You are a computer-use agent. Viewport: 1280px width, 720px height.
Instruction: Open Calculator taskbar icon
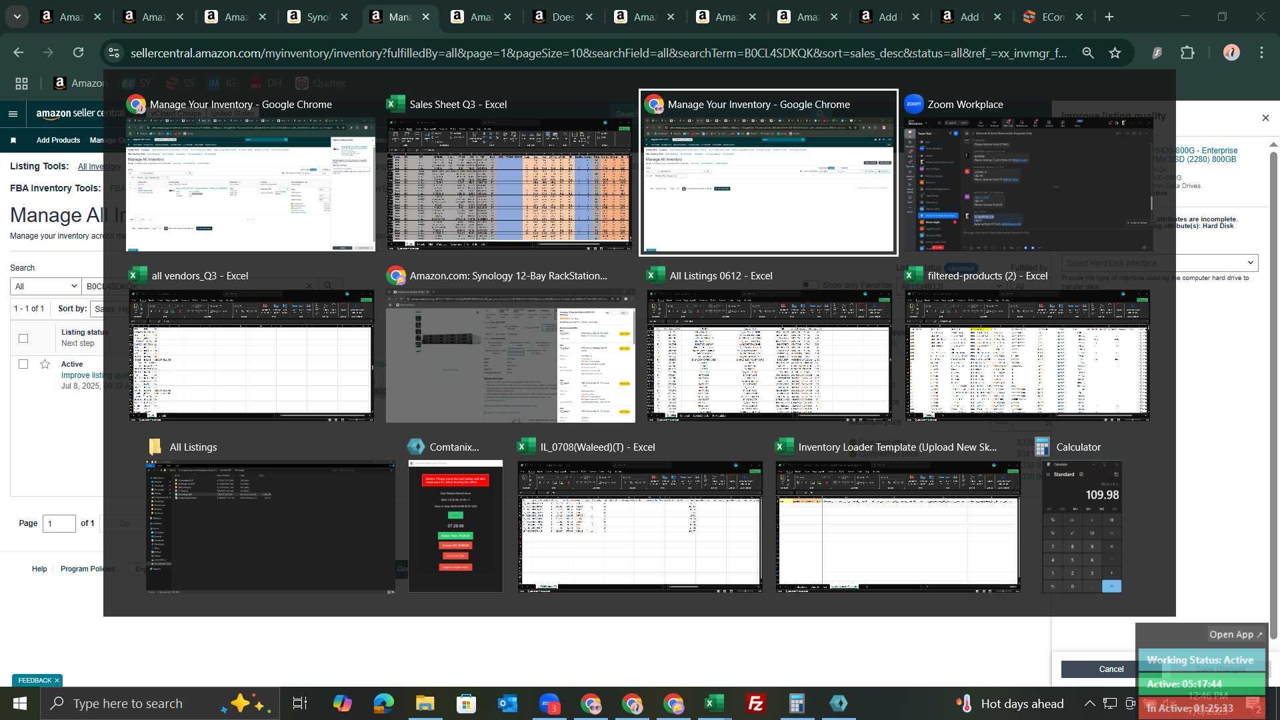[797, 703]
